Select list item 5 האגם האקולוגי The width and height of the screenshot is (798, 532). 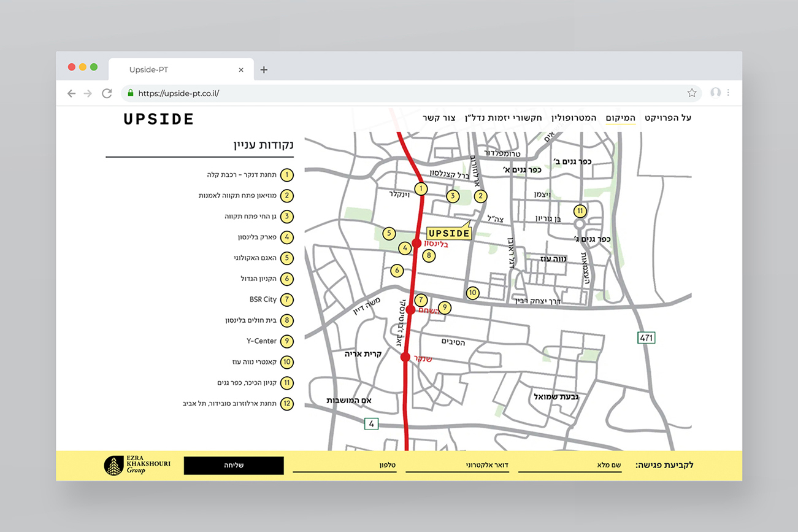point(264,258)
